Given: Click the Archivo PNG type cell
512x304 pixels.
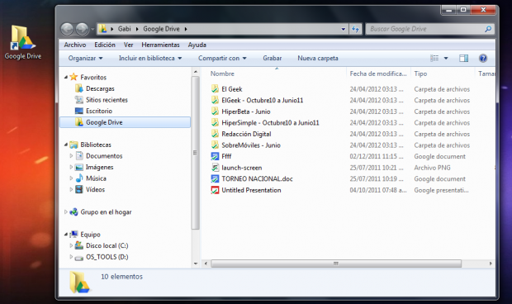Looking at the screenshot, I should point(432,168).
